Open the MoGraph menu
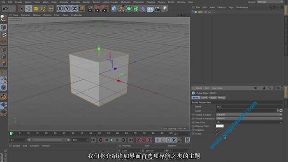The width and height of the screenshot is (288, 162). tap(125, 2)
